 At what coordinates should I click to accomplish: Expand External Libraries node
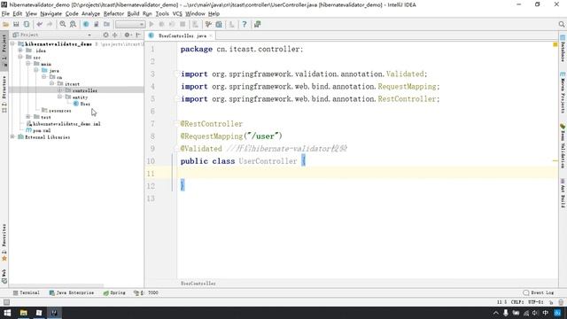tap(12, 136)
